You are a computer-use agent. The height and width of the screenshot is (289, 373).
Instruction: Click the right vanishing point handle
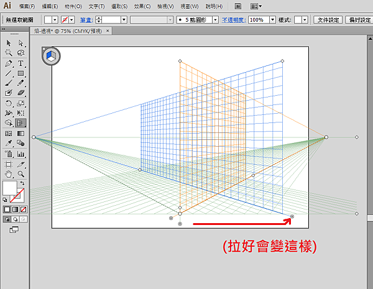pyautogui.click(x=326, y=137)
